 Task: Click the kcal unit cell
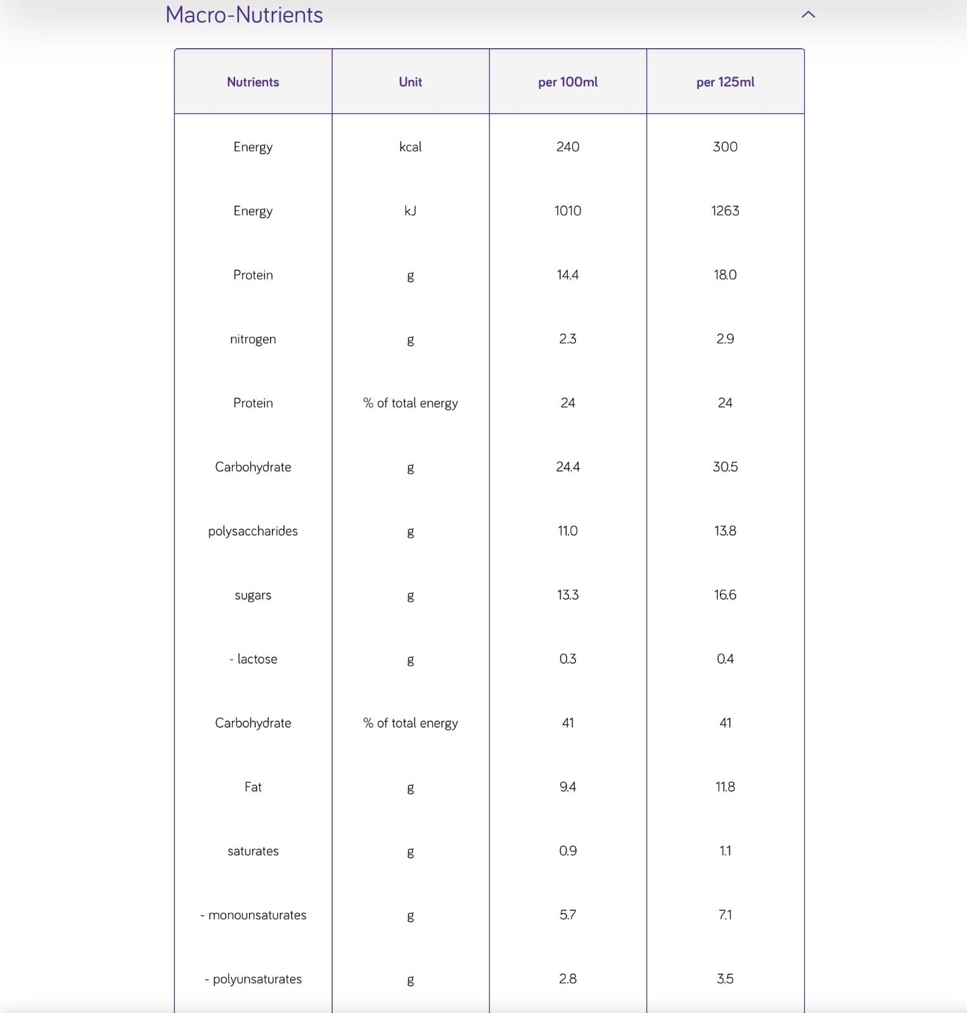pos(410,147)
